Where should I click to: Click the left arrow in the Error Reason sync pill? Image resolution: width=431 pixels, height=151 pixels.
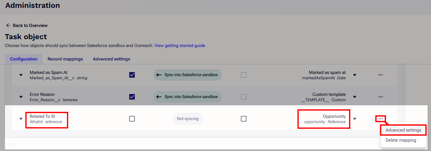click(159, 97)
